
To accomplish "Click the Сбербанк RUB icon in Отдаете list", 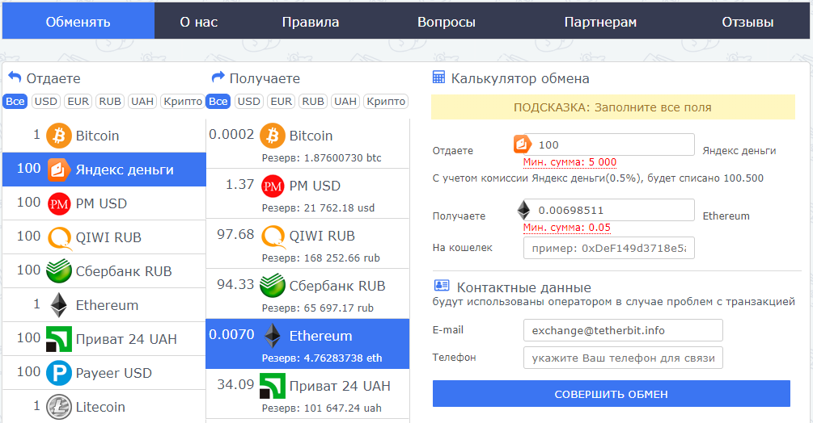I will point(59,271).
